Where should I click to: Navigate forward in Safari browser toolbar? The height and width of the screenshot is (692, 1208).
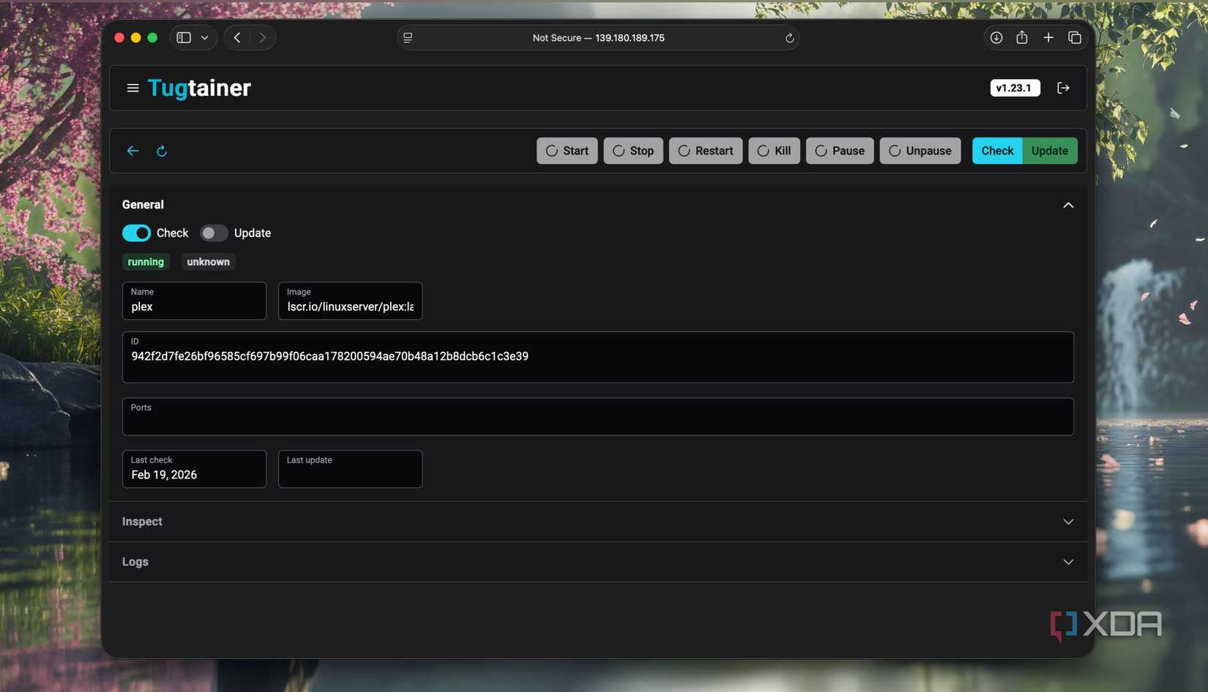[x=262, y=37]
